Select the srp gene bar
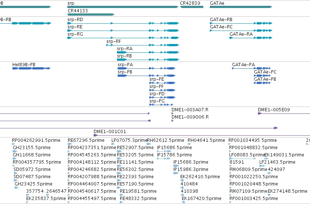 [x=123, y=7]
